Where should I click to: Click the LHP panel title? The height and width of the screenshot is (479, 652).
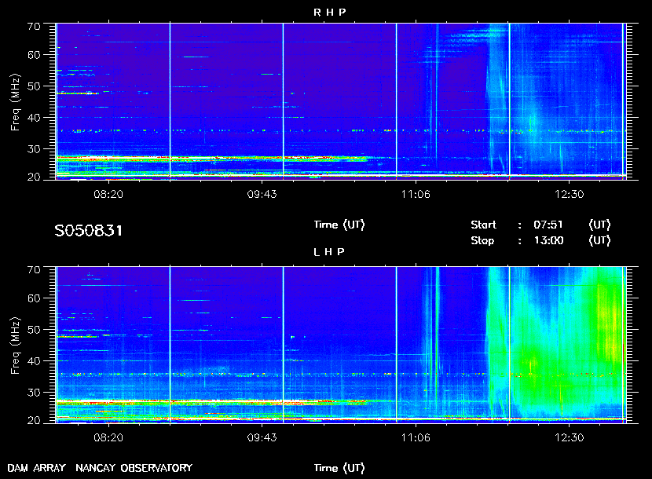click(x=329, y=252)
